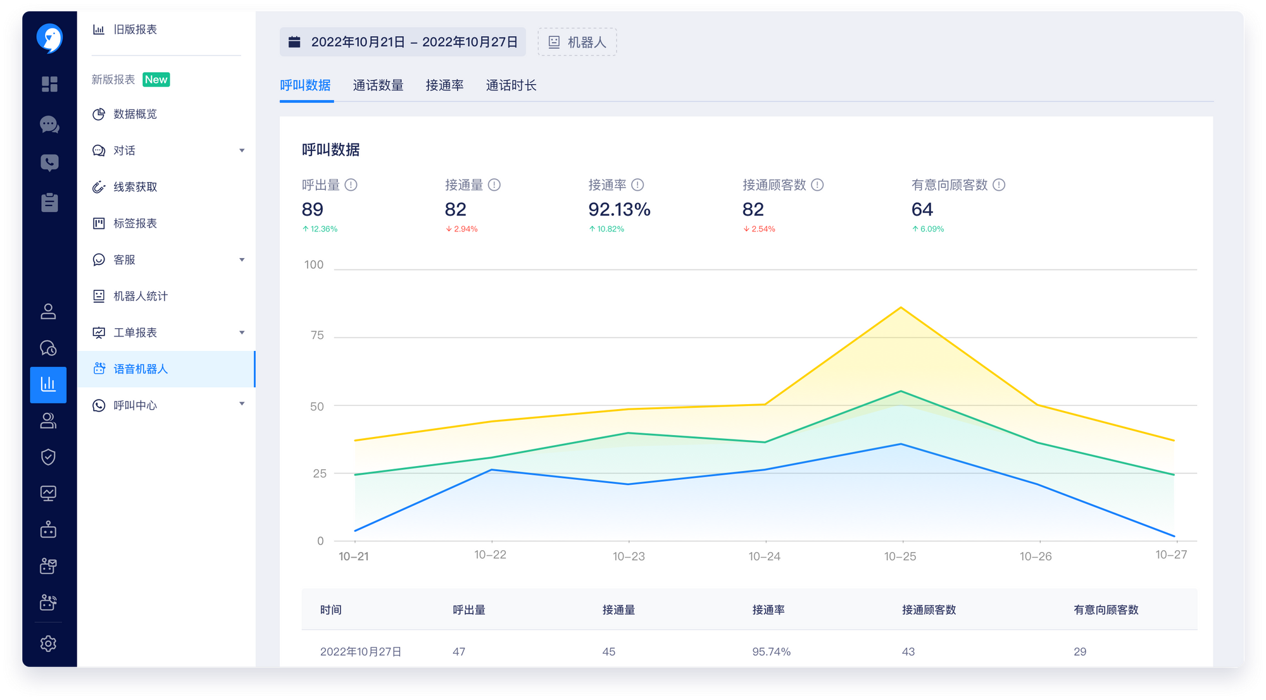Screen dimensions: 1266x700
Task: Open the monitor chart icon in dark sidebar
Action: pos(48,493)
